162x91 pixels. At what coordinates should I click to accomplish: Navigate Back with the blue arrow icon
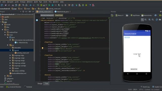[30, 5]
